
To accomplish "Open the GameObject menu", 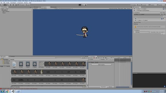I will point(13,3).
